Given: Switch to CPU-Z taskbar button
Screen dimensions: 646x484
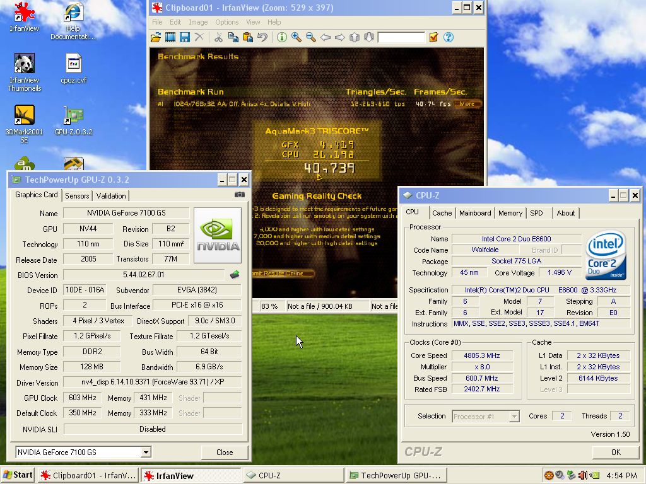Looking at the screenshot, I should 293,475.
